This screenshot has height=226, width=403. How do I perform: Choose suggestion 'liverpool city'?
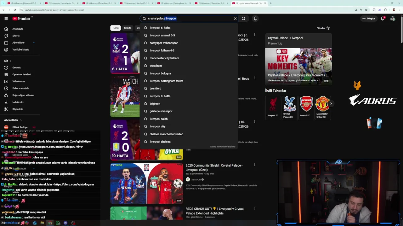pyautogui.click(x=189, y=126)
